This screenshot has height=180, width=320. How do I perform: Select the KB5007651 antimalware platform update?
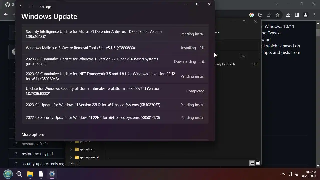(x=115, y=91)
